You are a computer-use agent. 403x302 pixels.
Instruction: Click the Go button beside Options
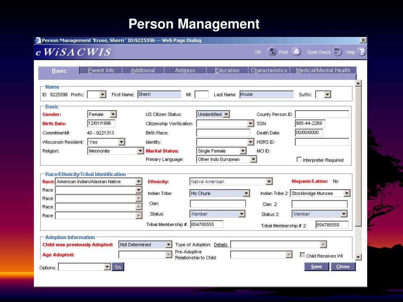118,267
